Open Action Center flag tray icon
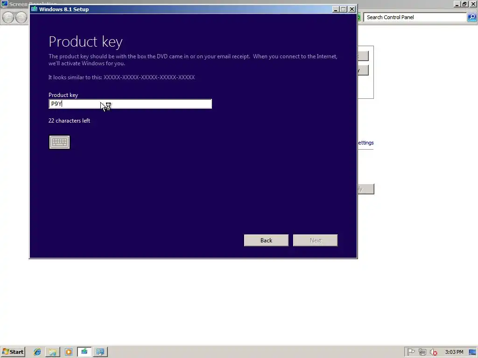The width and height of the screenshot is (478, 358). click(x=411, y=352)
